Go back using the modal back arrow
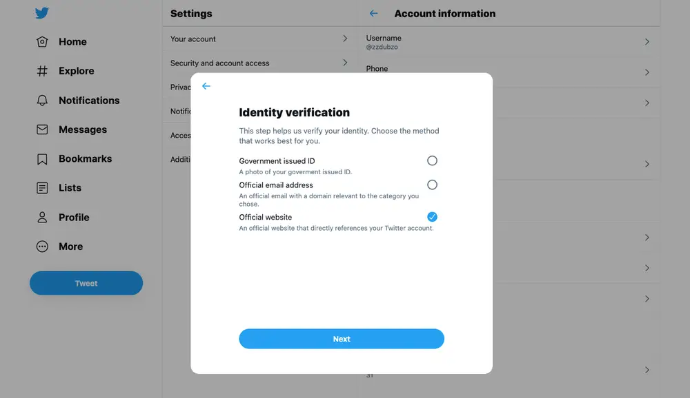The image size is (690, 398). pos(206,85)
